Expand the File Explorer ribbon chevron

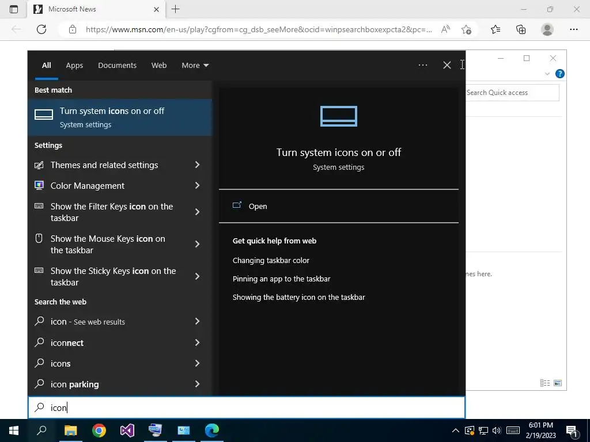pyautogui.click(x=547, y=74)
